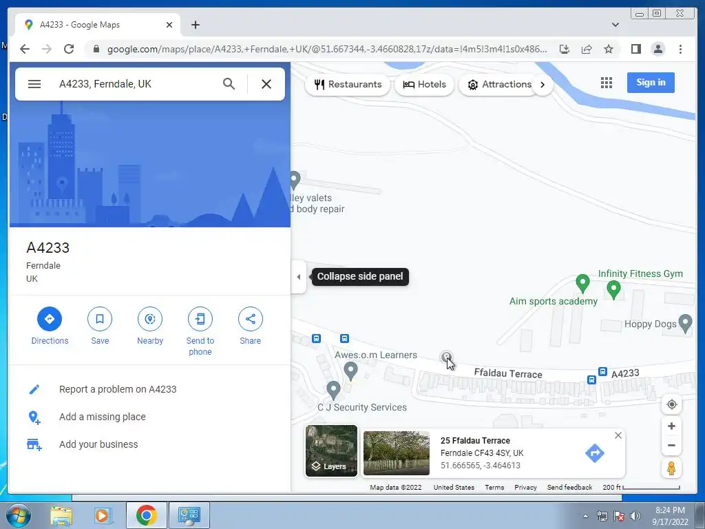Filter map by Hotels

pos(424,85)
